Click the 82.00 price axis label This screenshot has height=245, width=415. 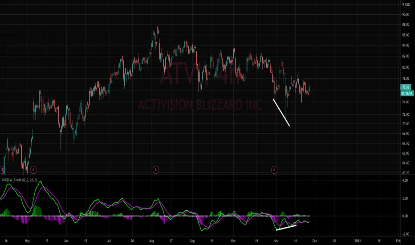click(x=406, y=57)
